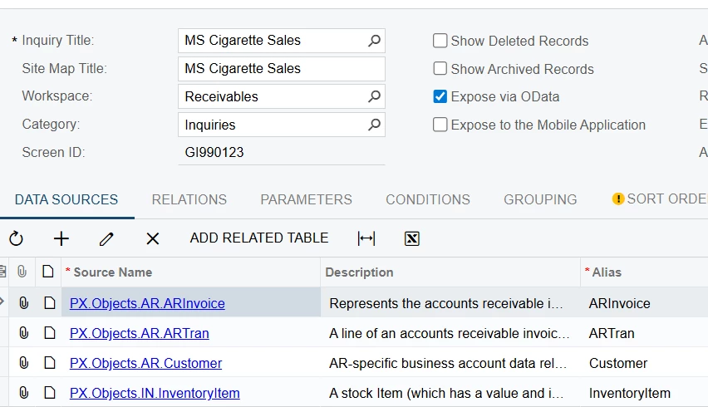Click the Fit to Screen column icon
This screenshot has width=708, height=407.
tap(366, 238)
